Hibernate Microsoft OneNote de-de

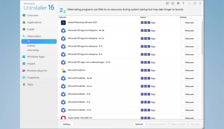pyautogui.click(x=189, y=78)
